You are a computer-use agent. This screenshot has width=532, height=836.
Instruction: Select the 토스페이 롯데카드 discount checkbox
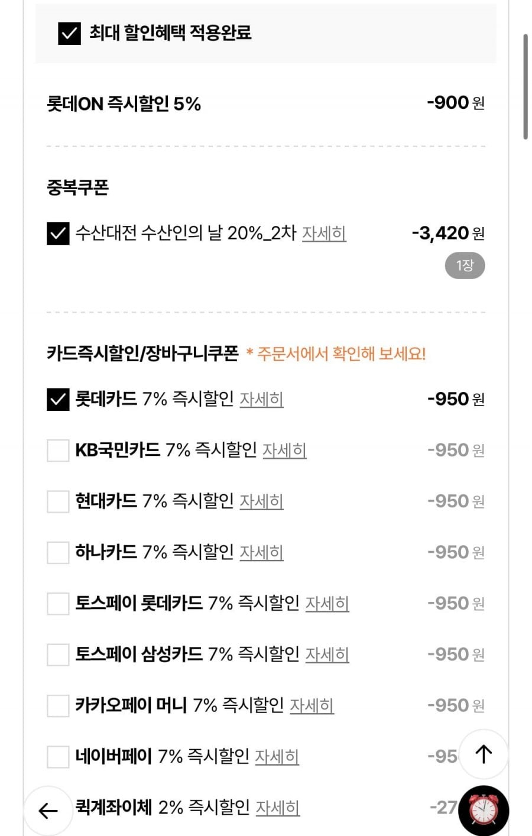58,604
